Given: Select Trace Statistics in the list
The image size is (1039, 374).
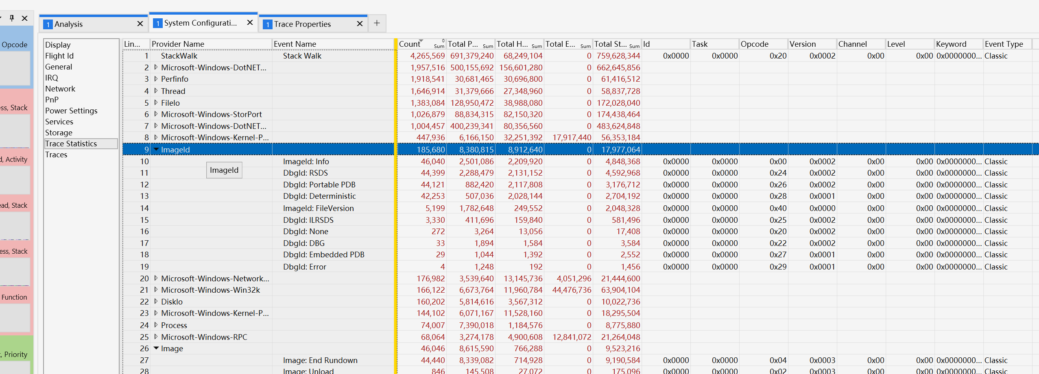Looking at the screenshot, I should point(81,144).
